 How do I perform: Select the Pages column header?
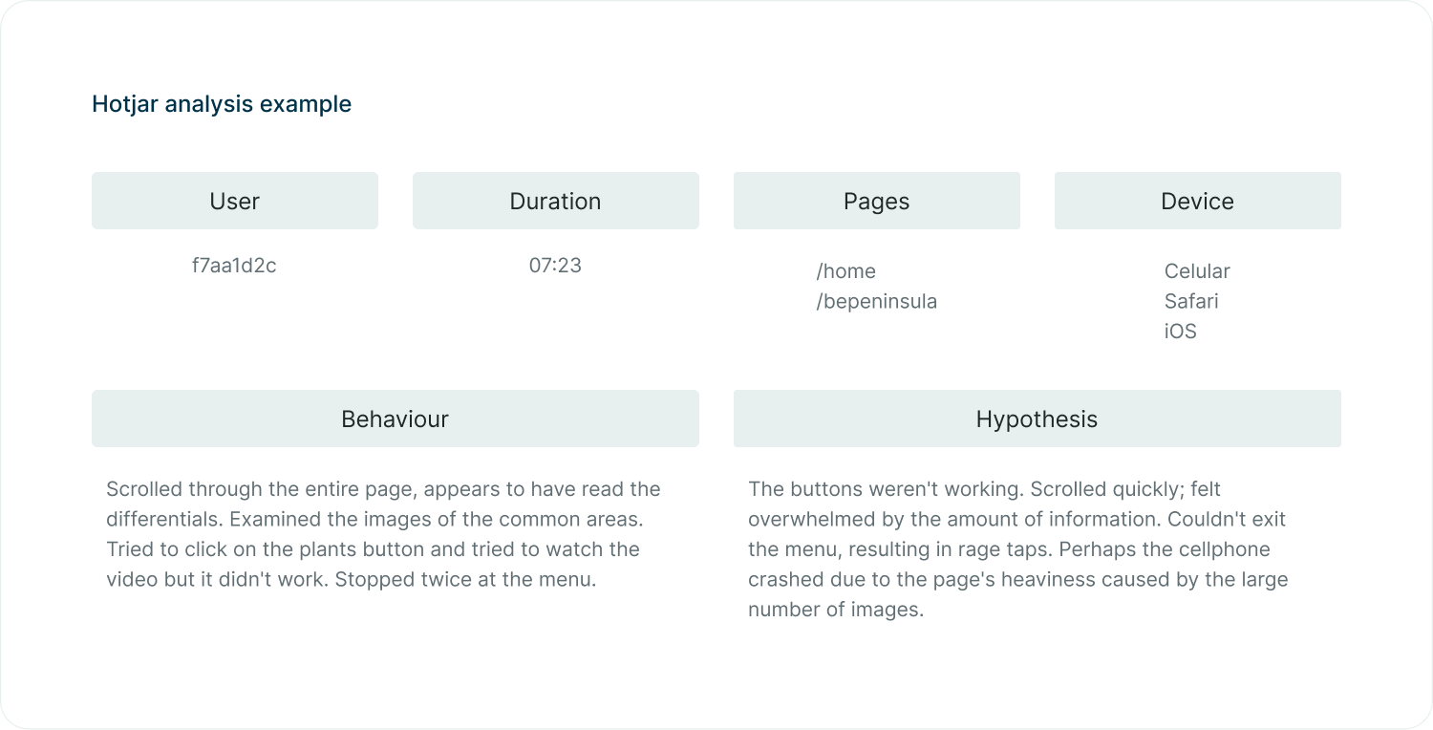point(877,201)
